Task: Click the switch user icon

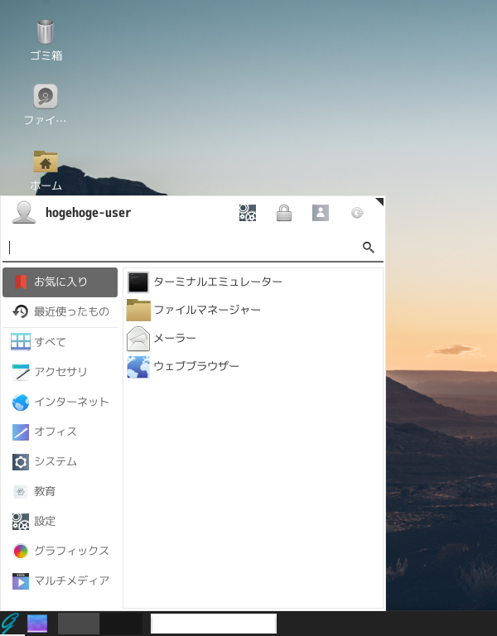Action: point(321,213)
